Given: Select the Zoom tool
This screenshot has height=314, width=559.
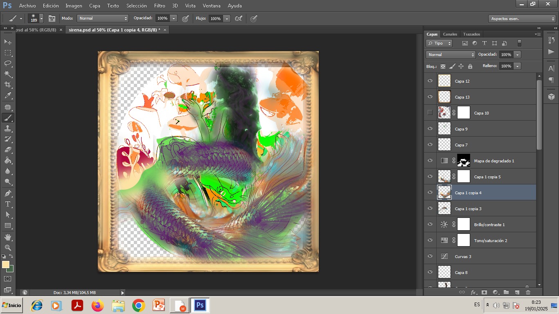Looking at the screenshot, I should click(x=8, y=247).
